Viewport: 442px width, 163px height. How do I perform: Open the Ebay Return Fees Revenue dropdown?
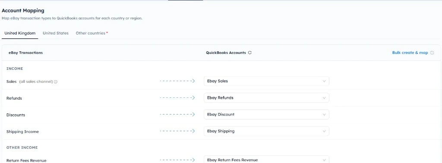point(266,160)
